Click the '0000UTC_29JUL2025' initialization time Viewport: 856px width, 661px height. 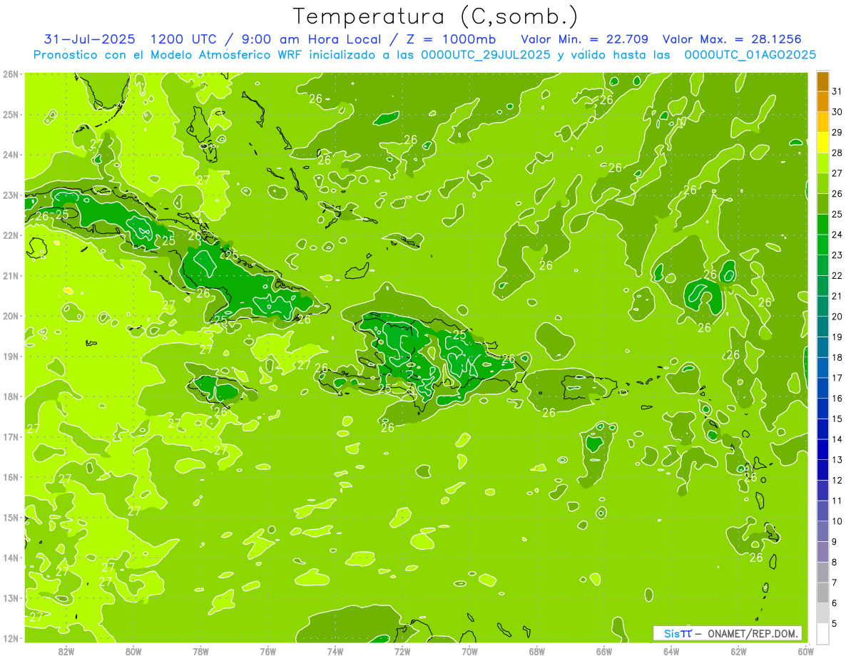point(486,55)
